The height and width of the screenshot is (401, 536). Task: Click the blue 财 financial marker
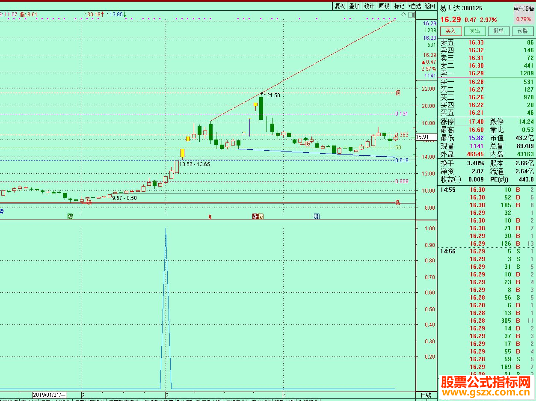(x=317, y=217)
